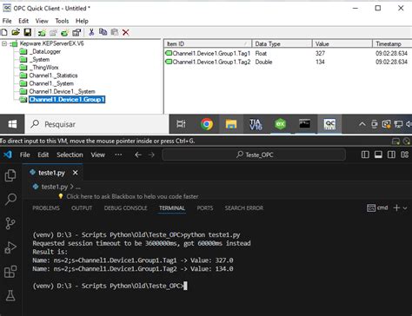Sort by the Value column header
Screen dimensions: 412x316
(x=342, y=43)
